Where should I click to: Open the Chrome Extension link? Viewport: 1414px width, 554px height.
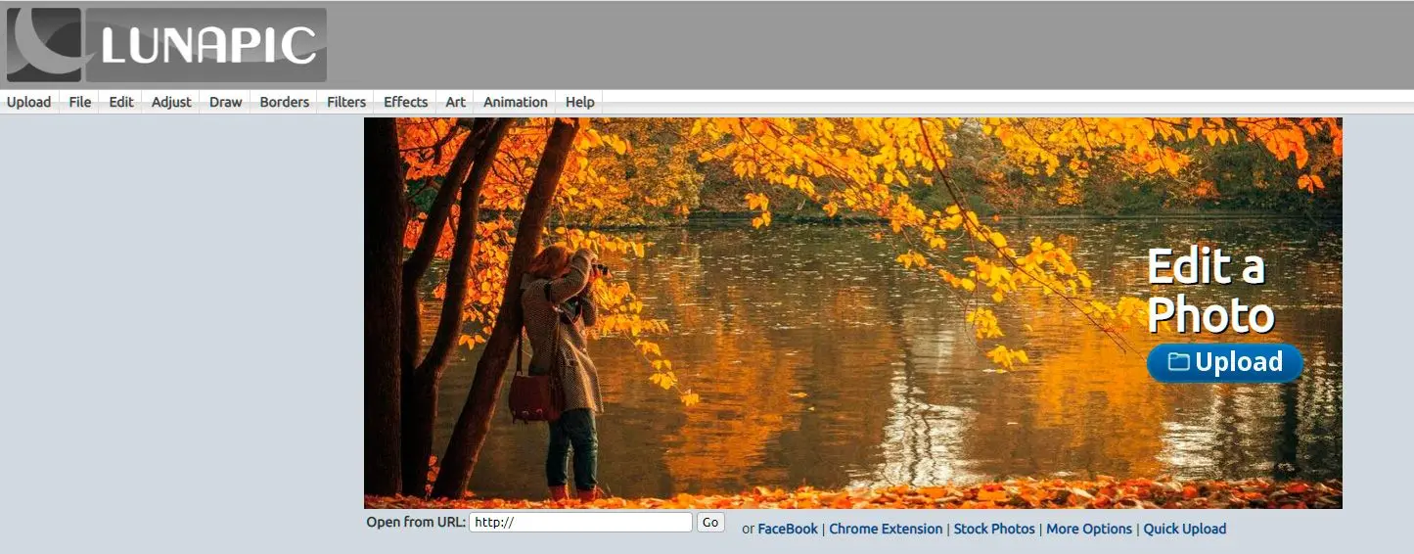click(x=888, y=529)
